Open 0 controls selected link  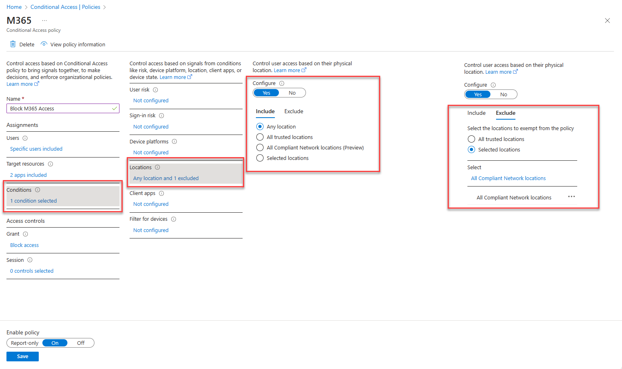click(x=32, y=271)
